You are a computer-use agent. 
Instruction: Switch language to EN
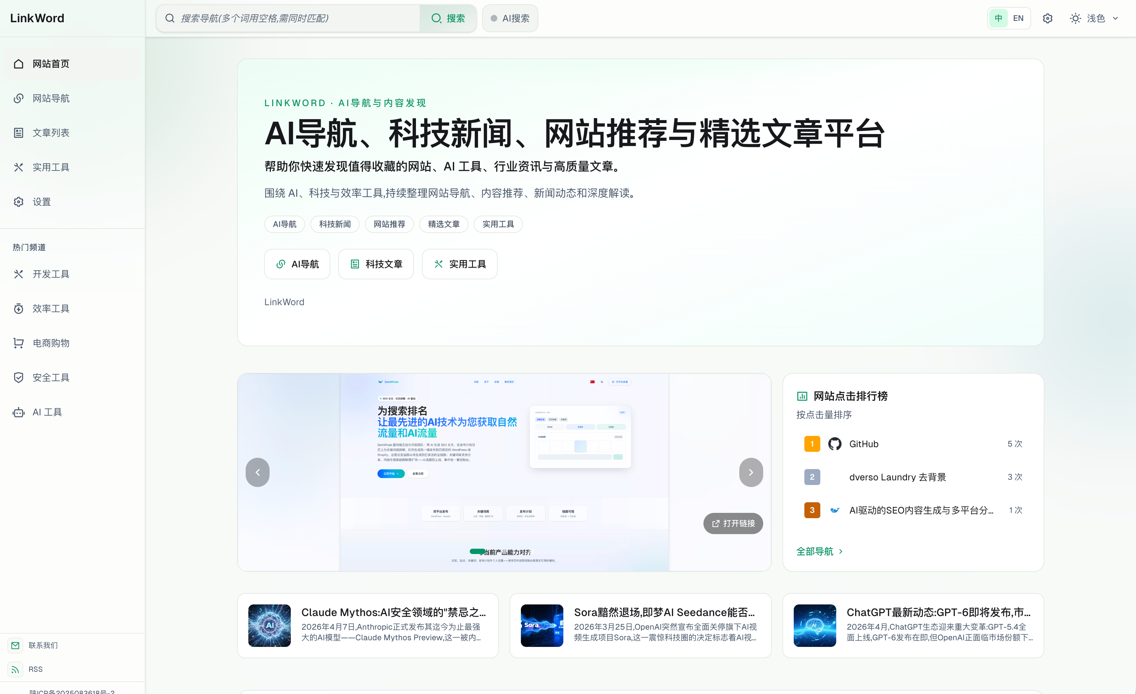pos(1018,19)
